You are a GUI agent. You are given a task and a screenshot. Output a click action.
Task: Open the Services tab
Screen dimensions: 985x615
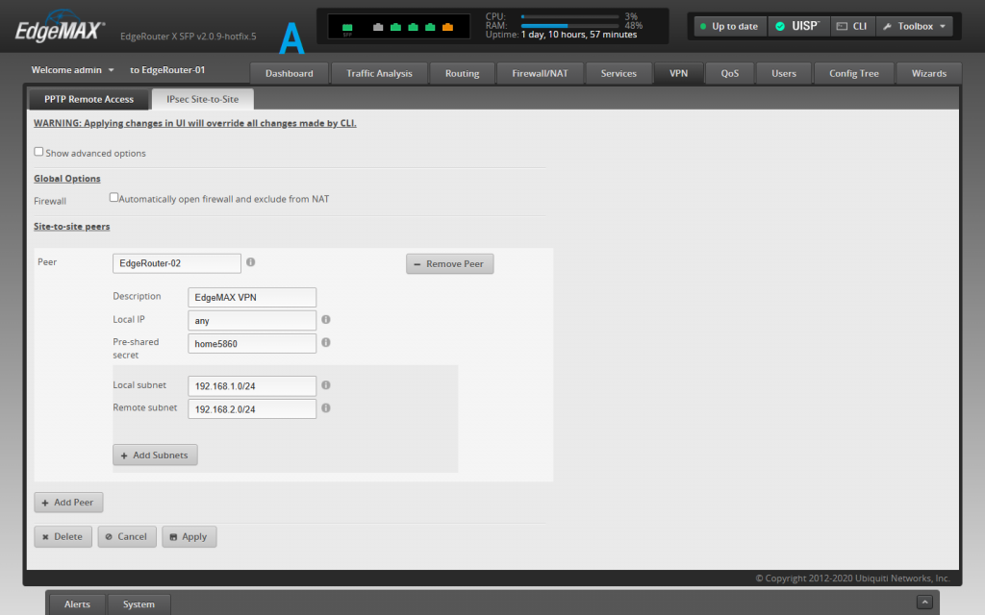[x=619, y=73]
